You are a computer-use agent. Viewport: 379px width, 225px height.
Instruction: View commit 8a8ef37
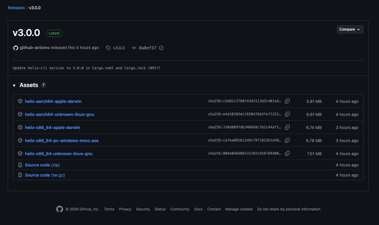pyautogui.click(x=147, y=48)
